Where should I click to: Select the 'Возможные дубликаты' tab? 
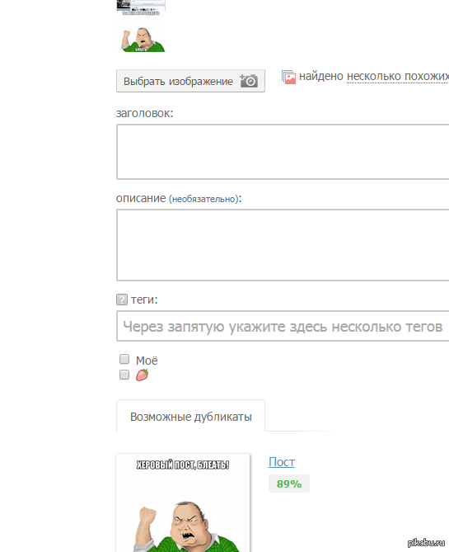pos(190,416)
